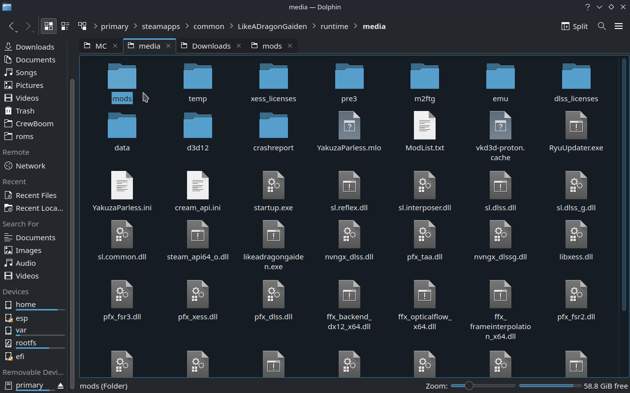Open Downloads in the Places sidebar
The width and height of the screenshot is (630, 393).
[x=34, y=47]
